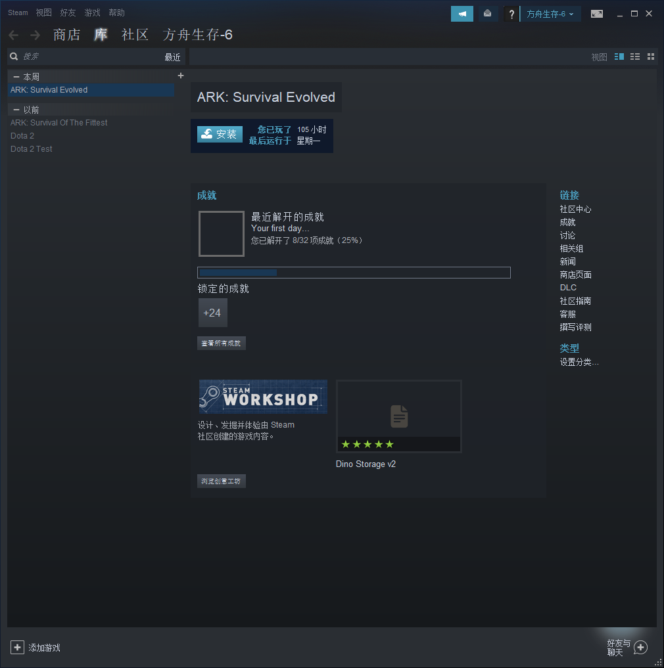The image size is (664, 668).
Task: Open the 社区指南 link
Action: tap(575, 301)
